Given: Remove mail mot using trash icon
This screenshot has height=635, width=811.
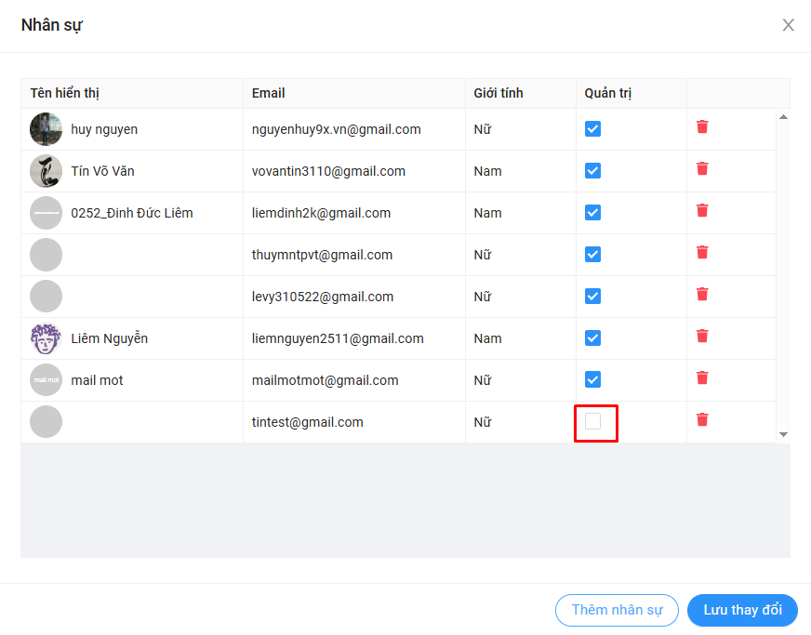Looking at the screenshot, I should click(702, 378).
